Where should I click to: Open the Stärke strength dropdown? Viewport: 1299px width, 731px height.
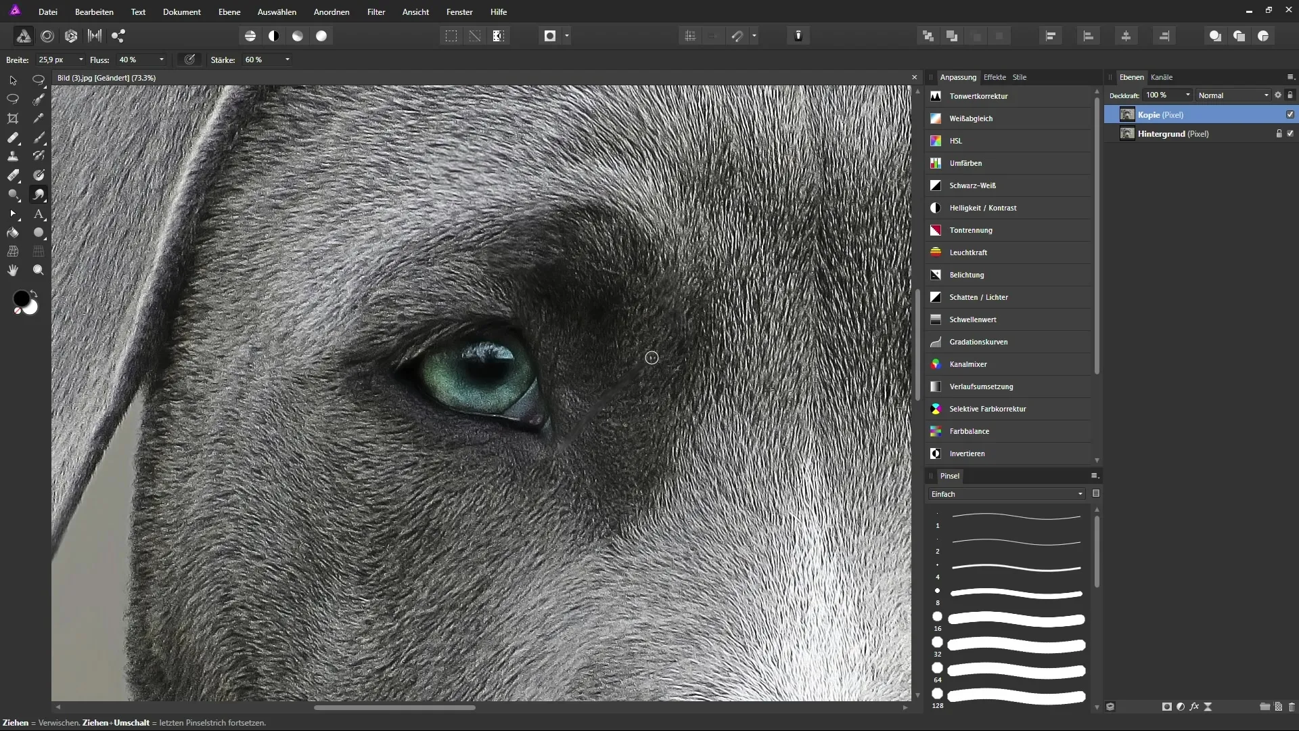click(288, 60)
